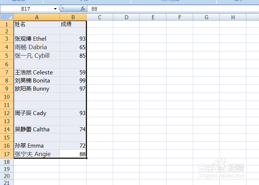Click cell 周子辰 Cady
259x185 pixels.
tap(37, 113)
